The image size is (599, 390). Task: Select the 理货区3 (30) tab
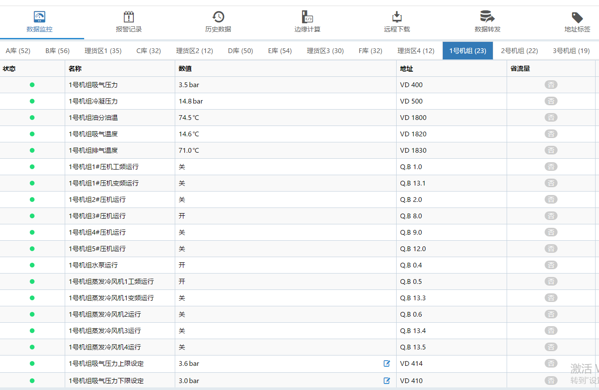(325, 51)
